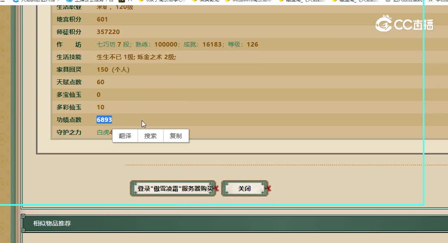Click the 烁金之术 2级 skill text
Screen dimensions: 448x243
coord(156,57)
